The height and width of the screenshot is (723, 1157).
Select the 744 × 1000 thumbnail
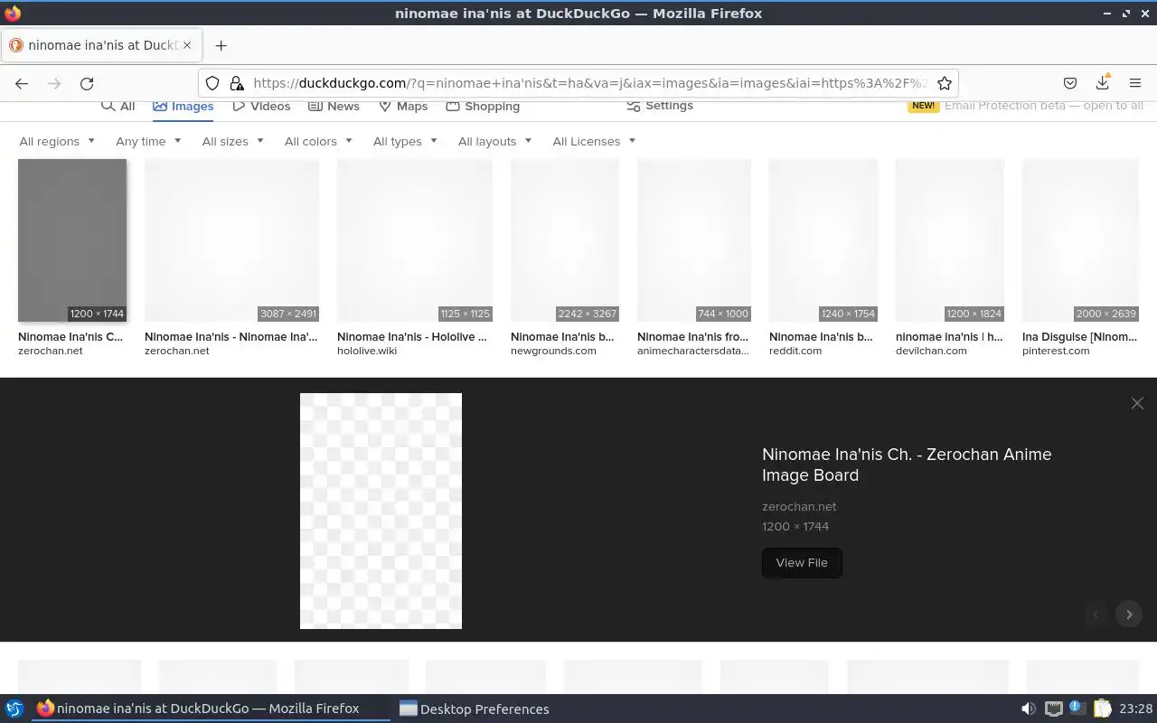point(694,240)
